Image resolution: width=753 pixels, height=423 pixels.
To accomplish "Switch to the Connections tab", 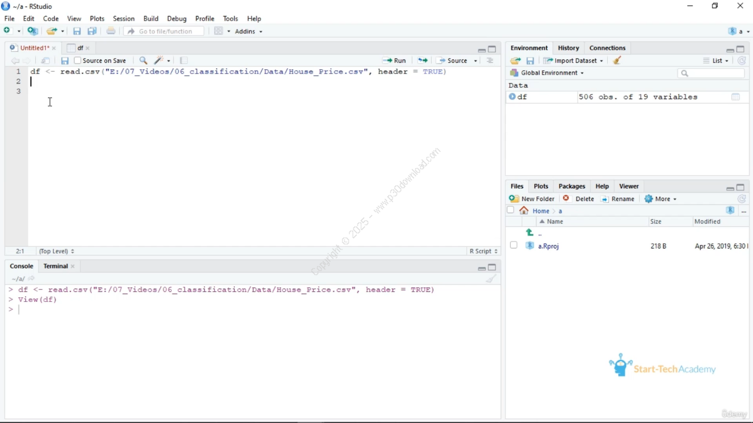I will [x=607, y=48].
